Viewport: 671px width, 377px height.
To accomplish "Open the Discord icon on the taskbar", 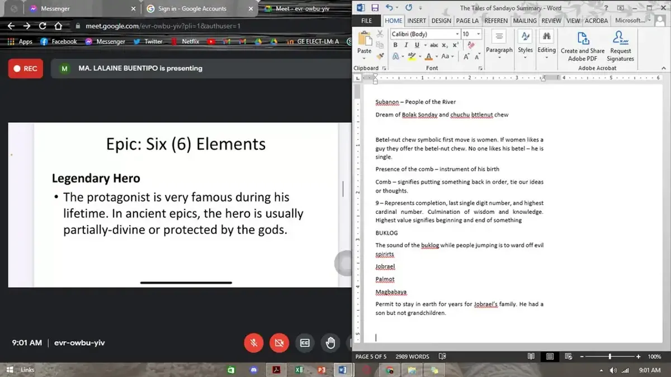I will point(254,370).
